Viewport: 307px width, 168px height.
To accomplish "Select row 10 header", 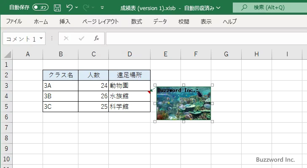I will pos(6,159).
